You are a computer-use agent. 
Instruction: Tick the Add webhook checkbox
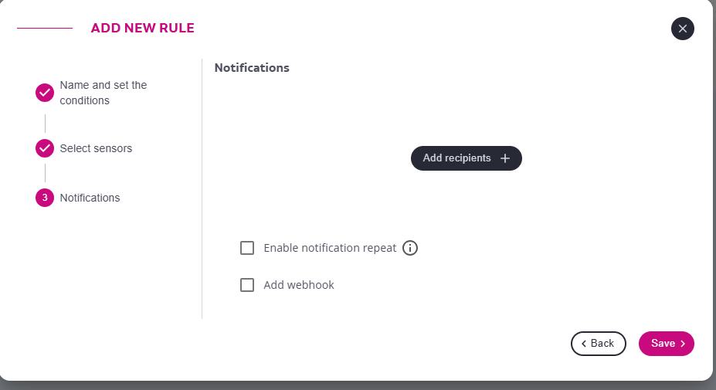[247, 285]
